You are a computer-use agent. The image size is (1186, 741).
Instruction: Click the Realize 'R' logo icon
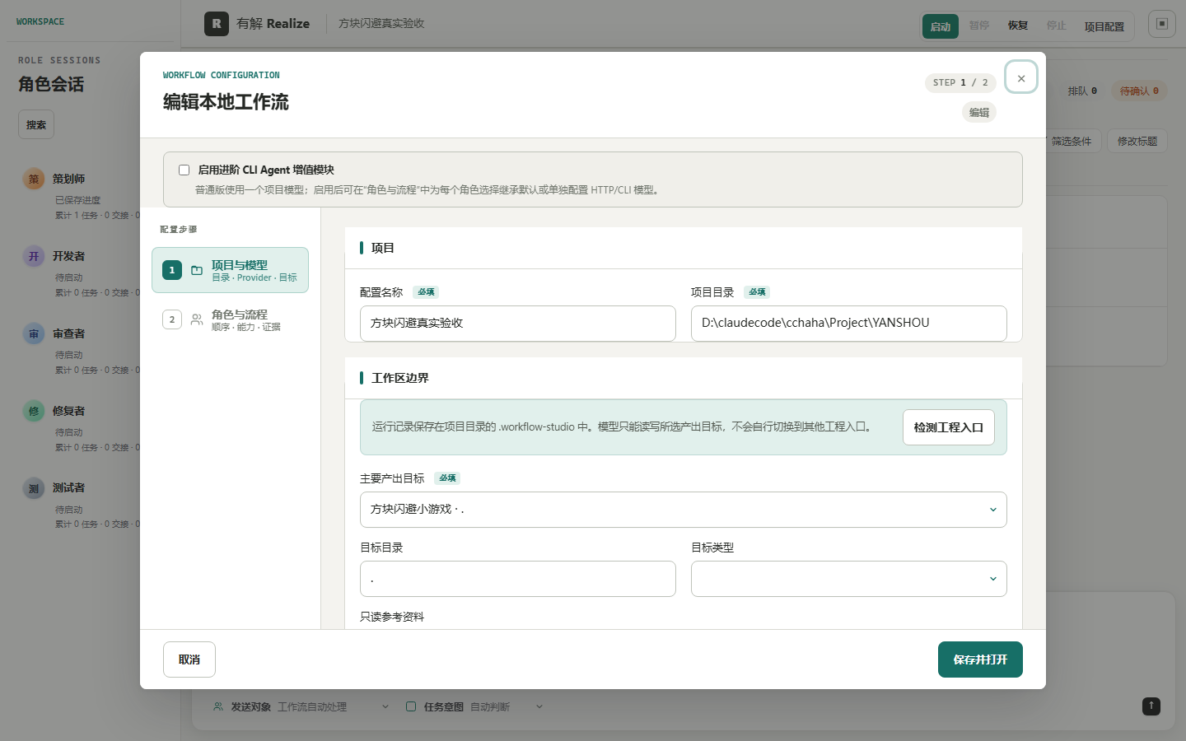[x=217, y=24]
